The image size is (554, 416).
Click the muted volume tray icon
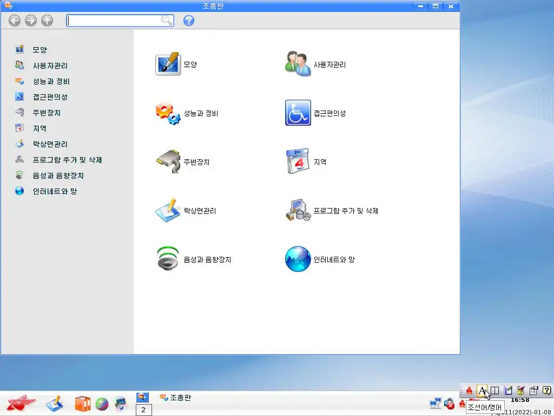pyautogui.click(x=449, y=403)
